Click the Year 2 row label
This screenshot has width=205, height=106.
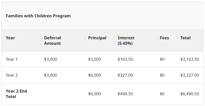click(12, 75)
